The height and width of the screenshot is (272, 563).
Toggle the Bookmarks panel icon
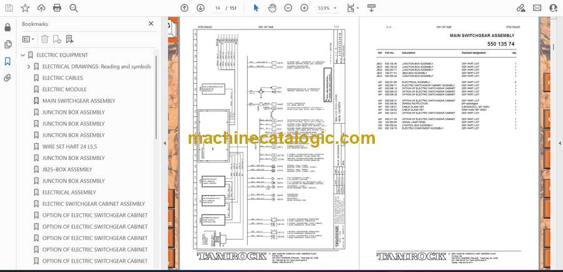point(8,61)
